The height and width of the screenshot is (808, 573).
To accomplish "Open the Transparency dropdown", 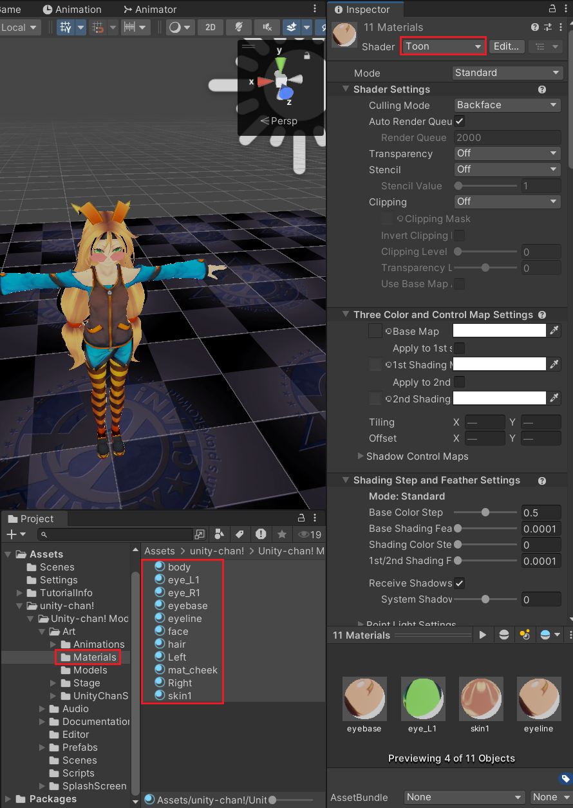I will tap(507, 153).
